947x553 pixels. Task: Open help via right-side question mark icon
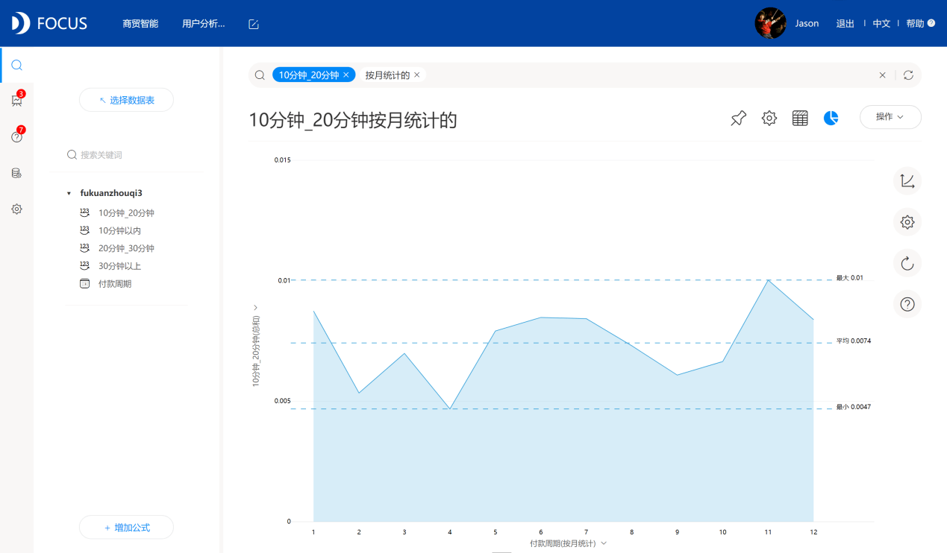[907, 303]
